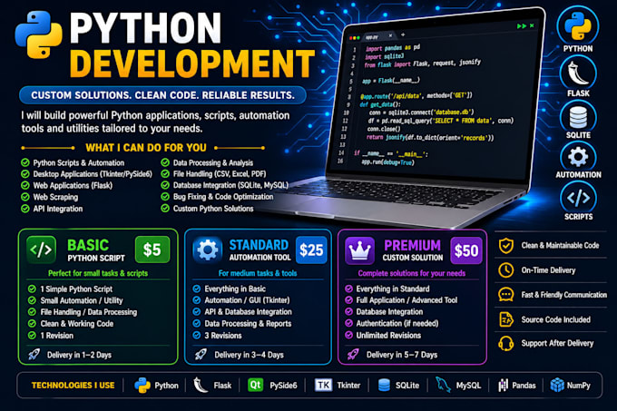617x411 pixels.
Task: Click the Small Automation / Utility item
Action: 82,300
